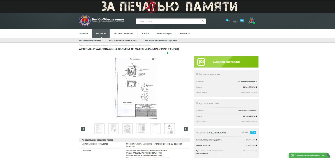Select the first document thumbnail

pyautogui.click(x=99, y=129)
